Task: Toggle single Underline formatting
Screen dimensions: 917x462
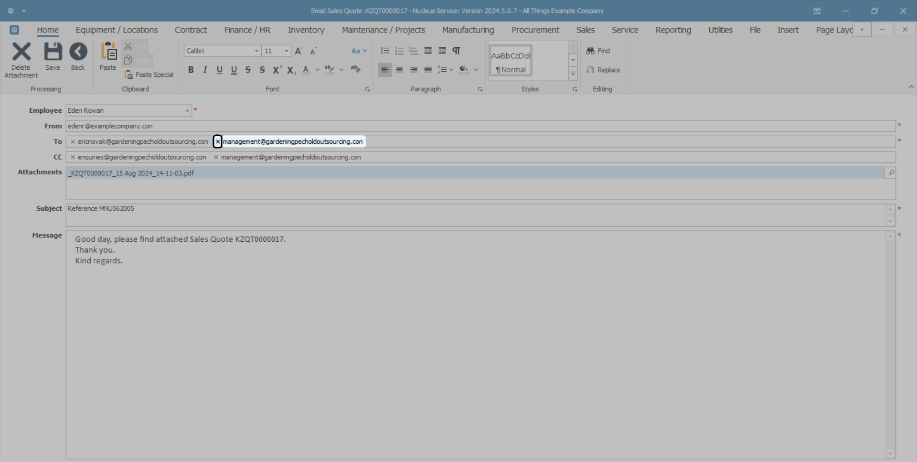Action: click(219, 70)
